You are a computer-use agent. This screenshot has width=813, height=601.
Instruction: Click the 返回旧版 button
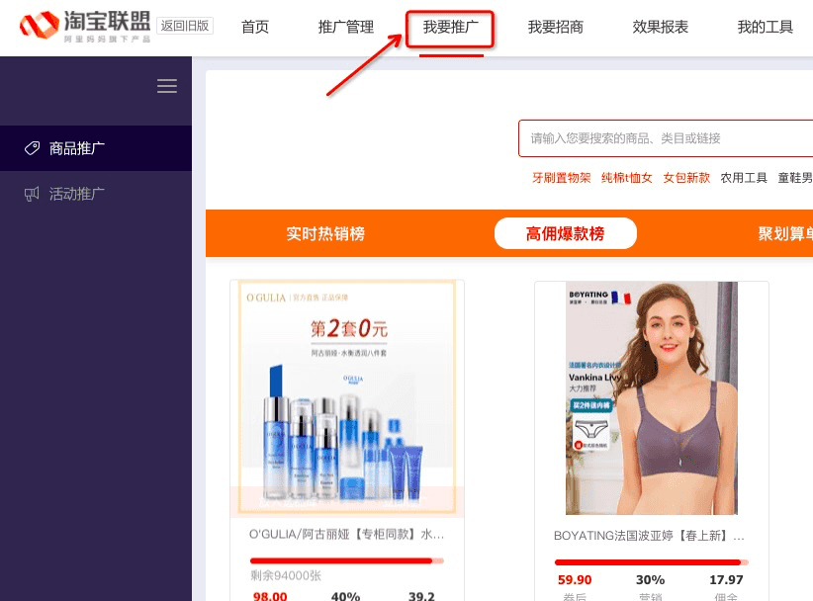185,26
